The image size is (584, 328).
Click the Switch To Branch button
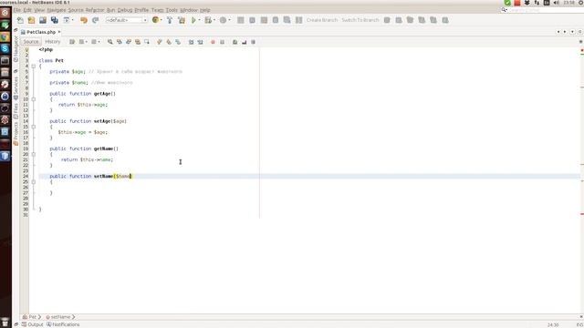pos(360,20)
